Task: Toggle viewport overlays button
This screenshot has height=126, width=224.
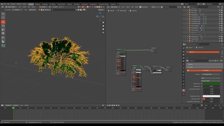Action: pyautogui.click(x=87, y=7)
